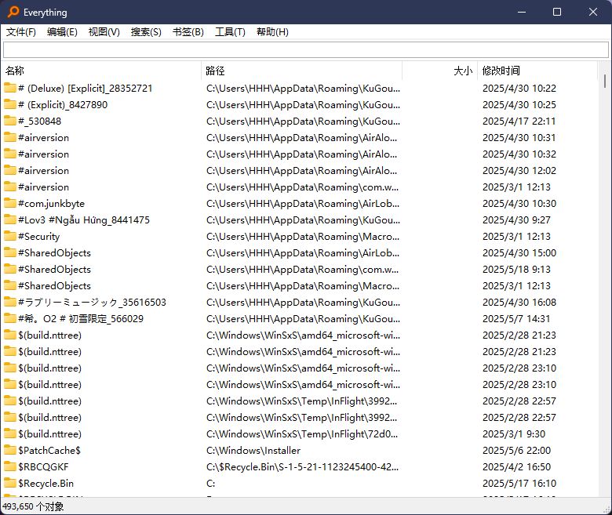
Task: Click the vertical scrollbar thumb
Action: [x=605, y=81]
